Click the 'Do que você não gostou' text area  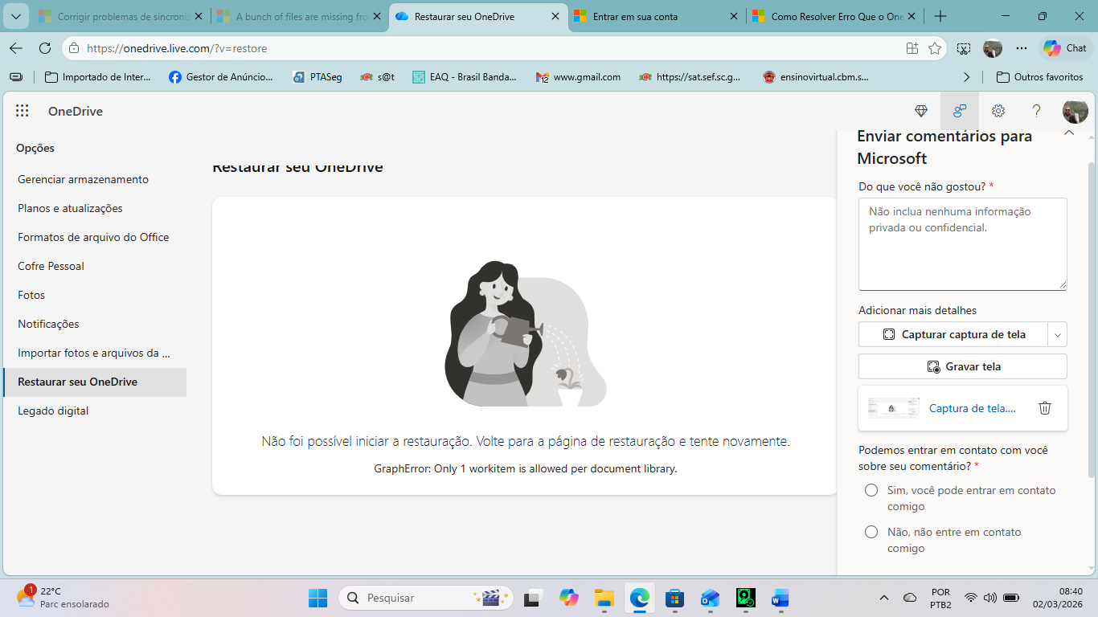pos(963,244)
